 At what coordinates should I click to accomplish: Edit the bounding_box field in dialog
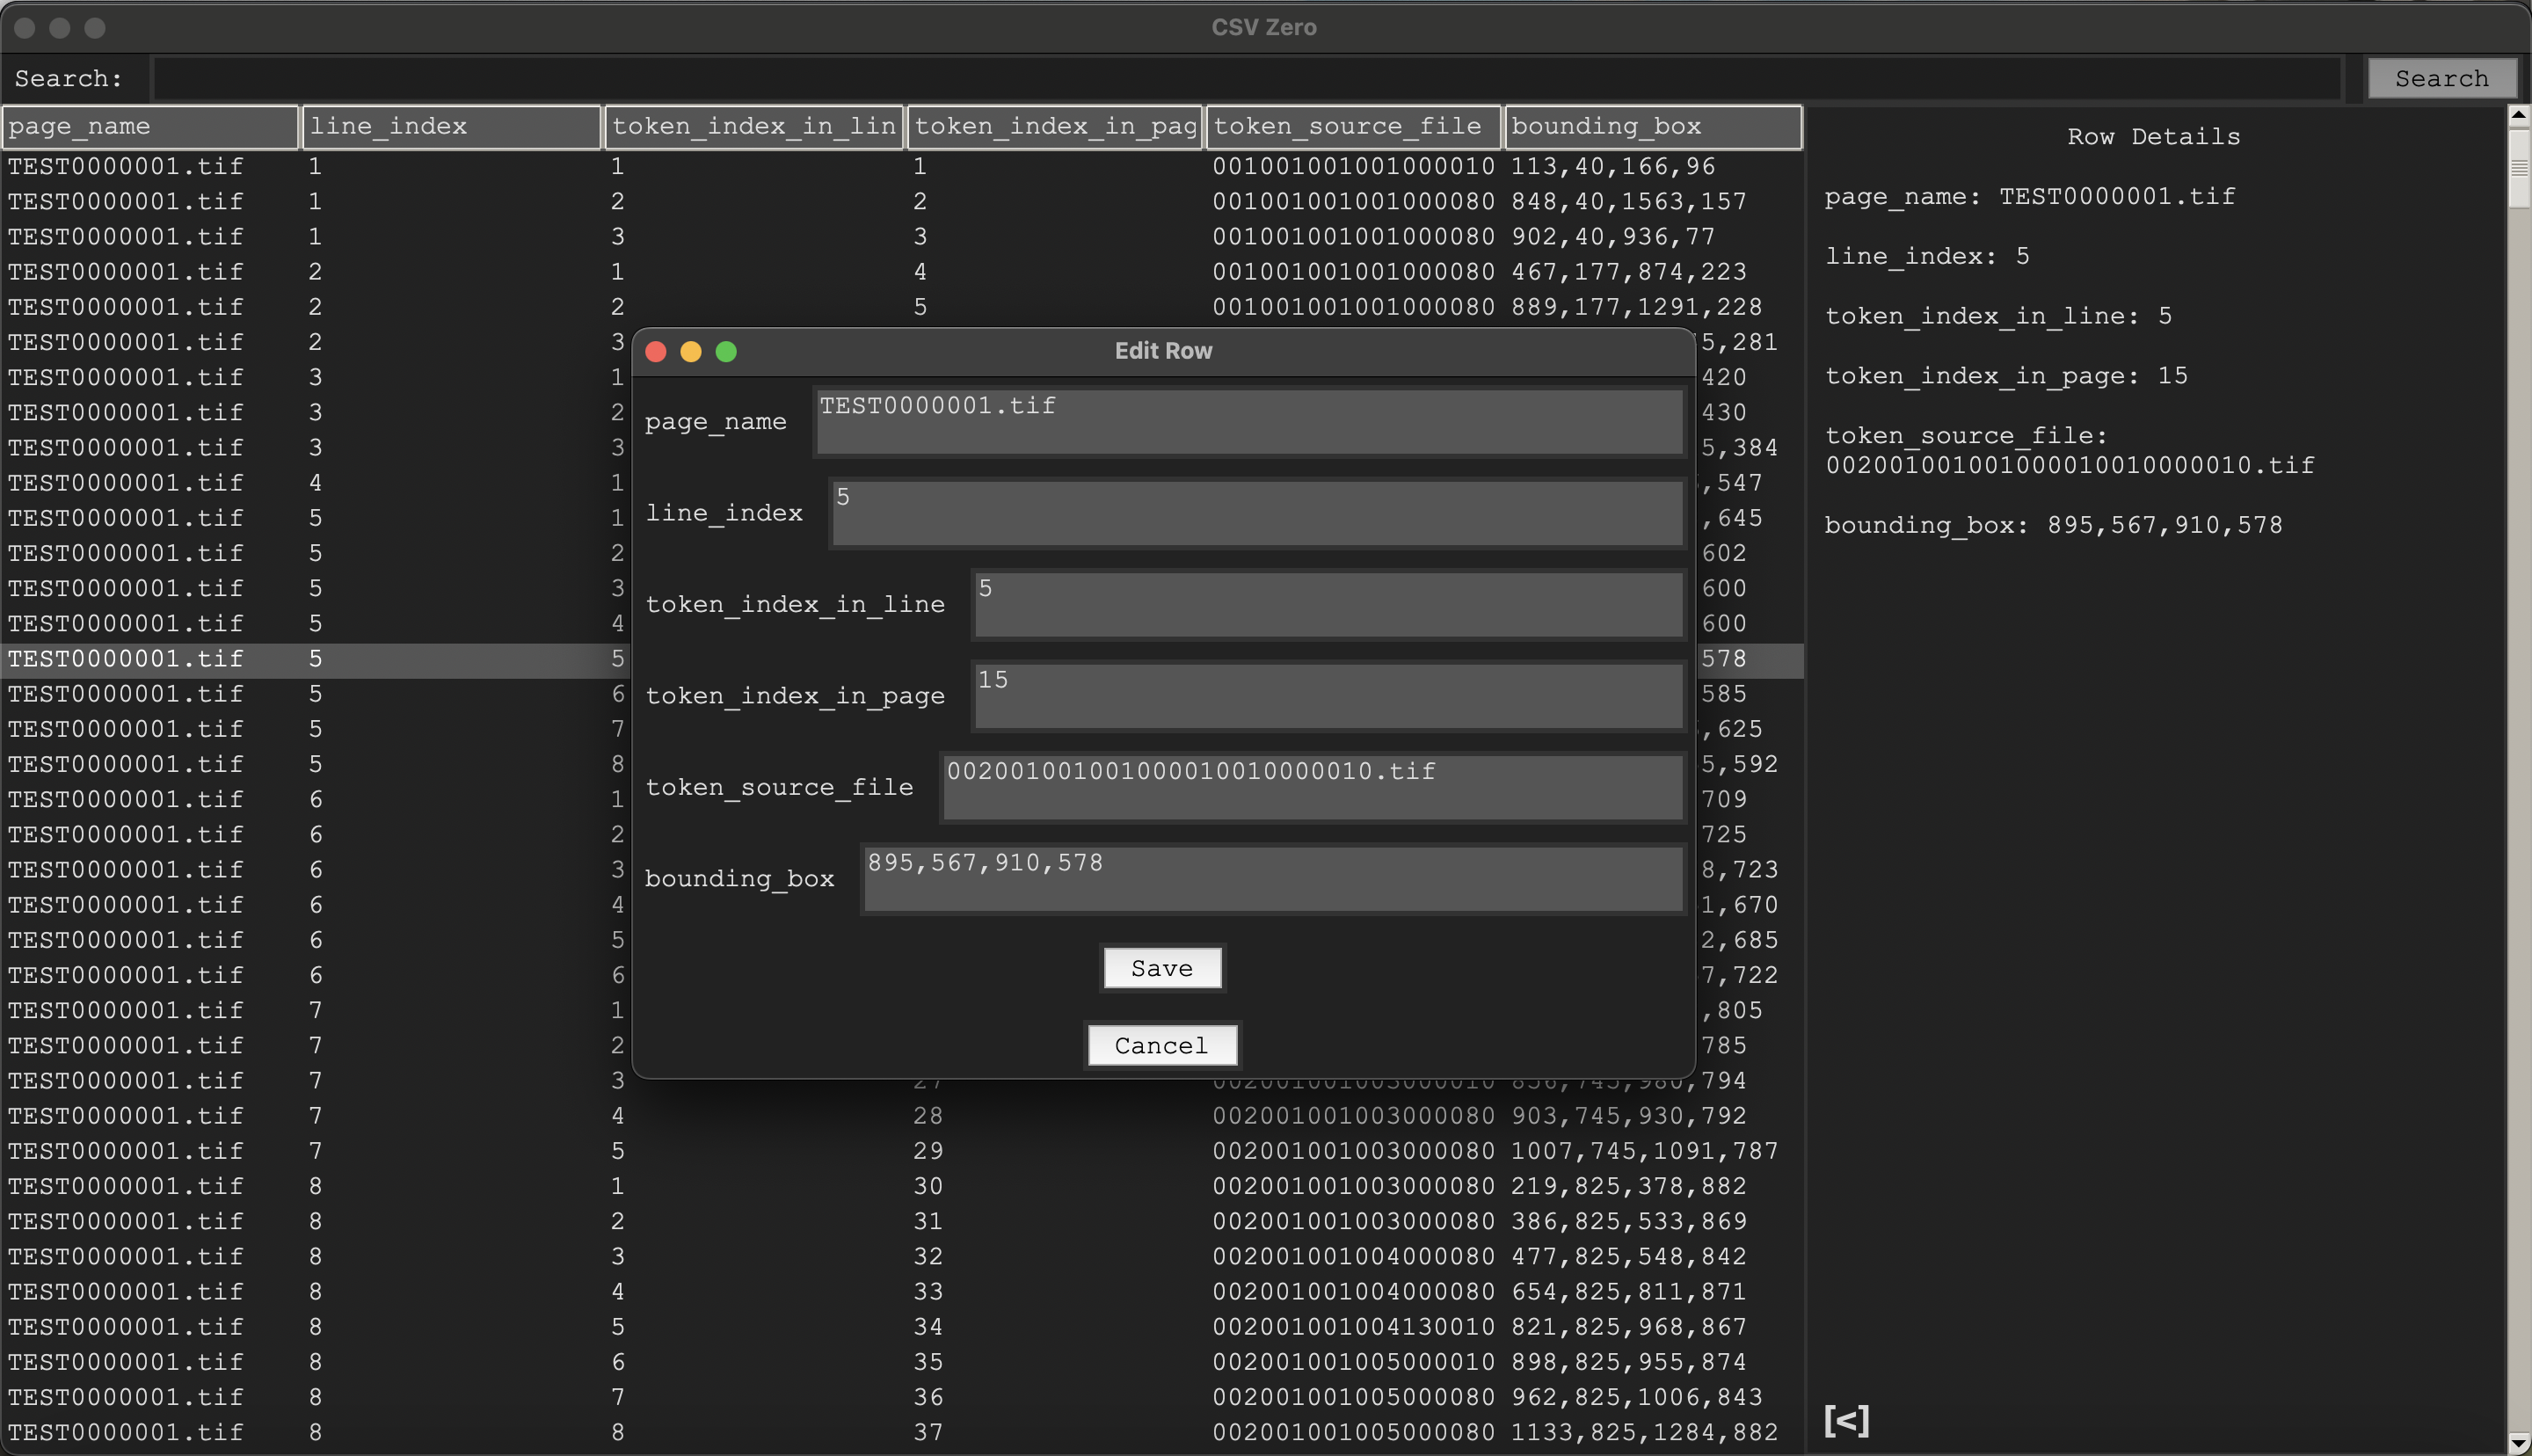[1274, 878]
